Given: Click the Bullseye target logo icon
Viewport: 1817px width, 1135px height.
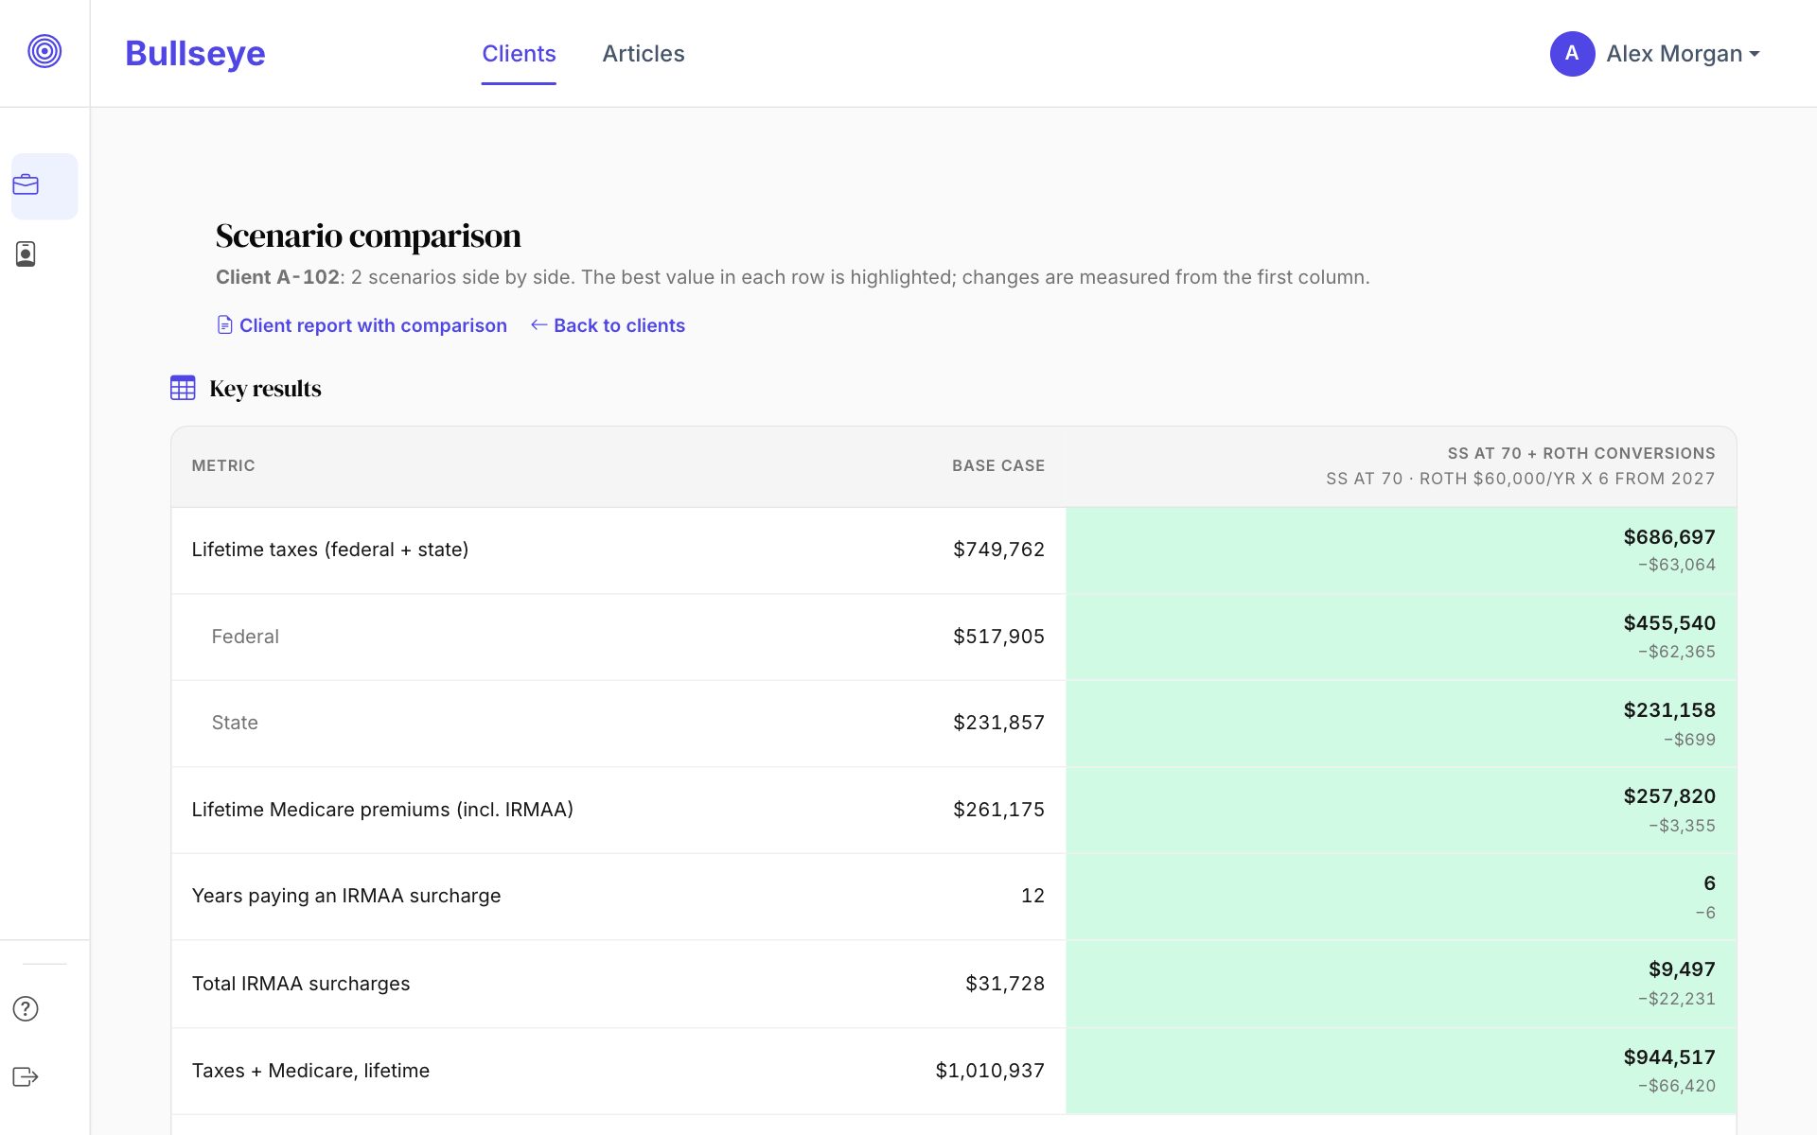Looking at the screenshot, I should pos(44,51).
